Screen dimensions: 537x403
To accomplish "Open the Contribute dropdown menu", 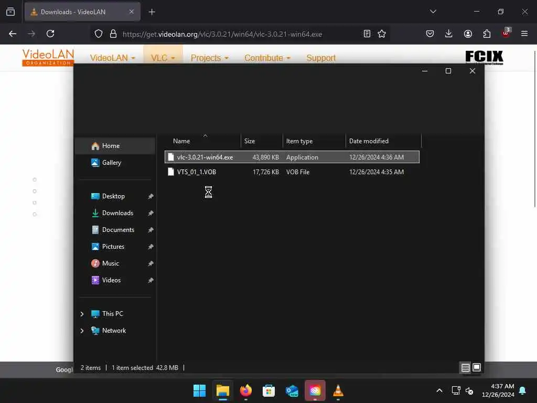I will 267,58.
